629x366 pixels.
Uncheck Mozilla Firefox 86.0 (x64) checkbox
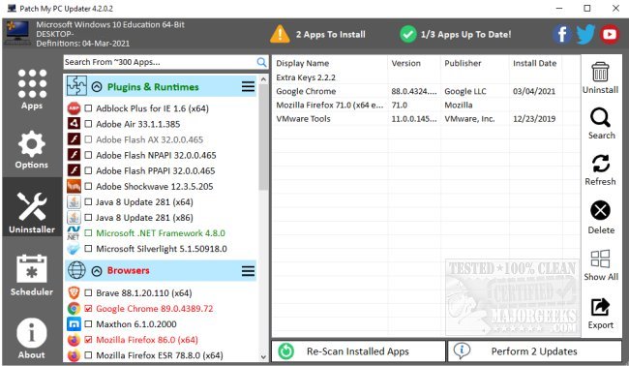(88, 340)
